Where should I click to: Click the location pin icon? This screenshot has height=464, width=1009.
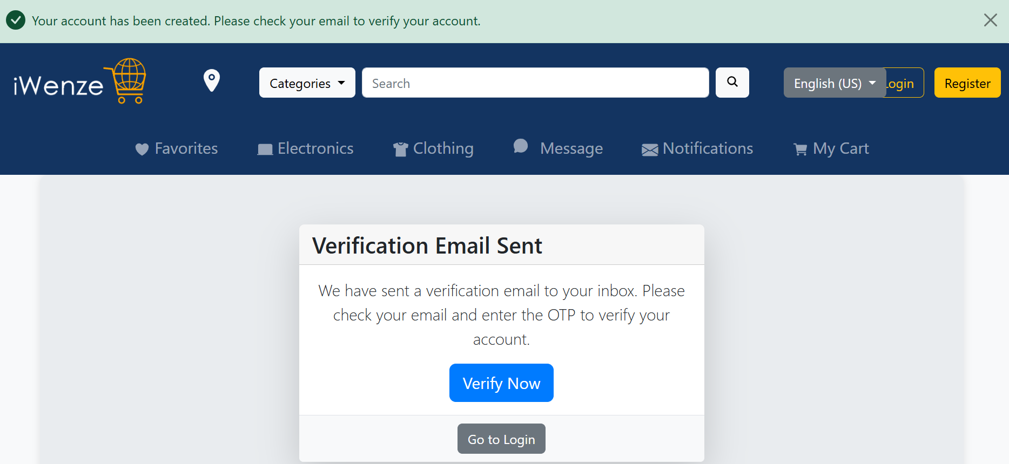211,81
